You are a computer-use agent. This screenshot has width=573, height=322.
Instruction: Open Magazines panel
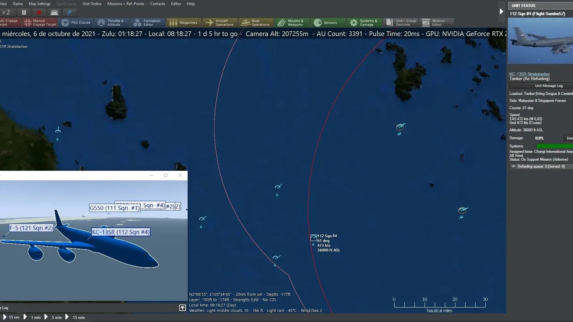click(184, 22)
